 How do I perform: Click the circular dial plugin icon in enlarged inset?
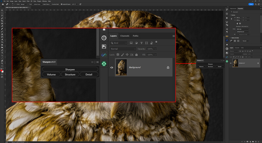104,38
